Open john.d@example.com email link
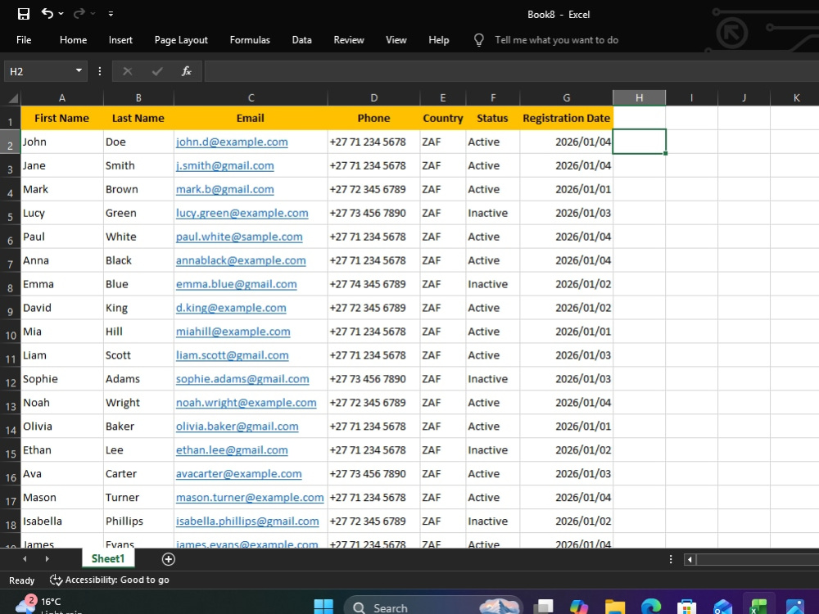The image size is (819, 614). pyautogui.click(x=232, y=142)
